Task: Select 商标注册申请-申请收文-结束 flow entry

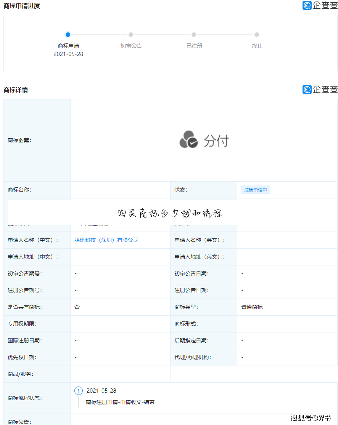Action: (120, 403)
